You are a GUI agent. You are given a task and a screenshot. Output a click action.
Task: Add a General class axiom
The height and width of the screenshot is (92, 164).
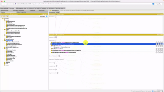59,56
